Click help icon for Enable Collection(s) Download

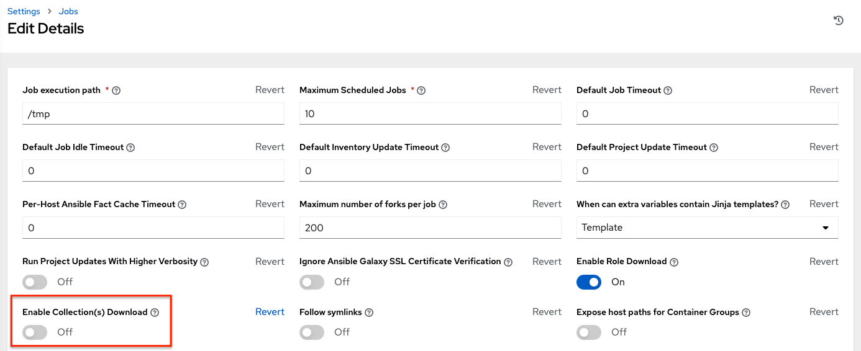(155, 313)
